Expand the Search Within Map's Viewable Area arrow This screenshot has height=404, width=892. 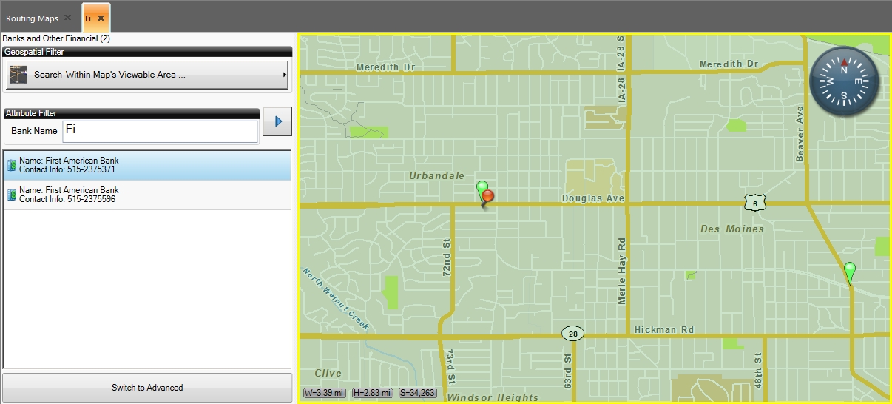[285, 75]
